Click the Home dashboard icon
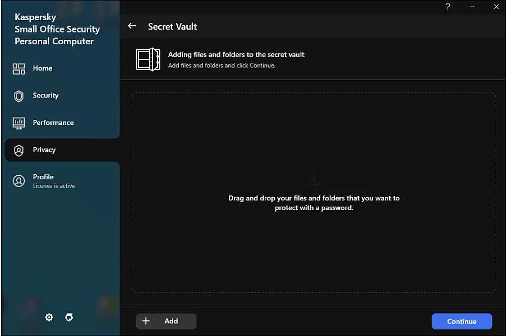The height and width of the screenshot is (336, 507). [x=19, y=69]
